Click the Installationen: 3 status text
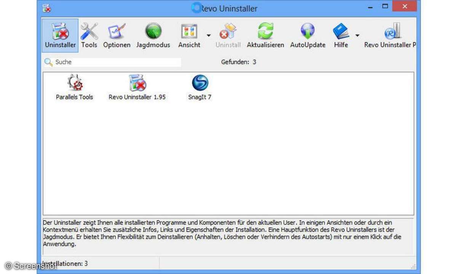The width and height of the screenshot is (457, 274). coord(65,263)
